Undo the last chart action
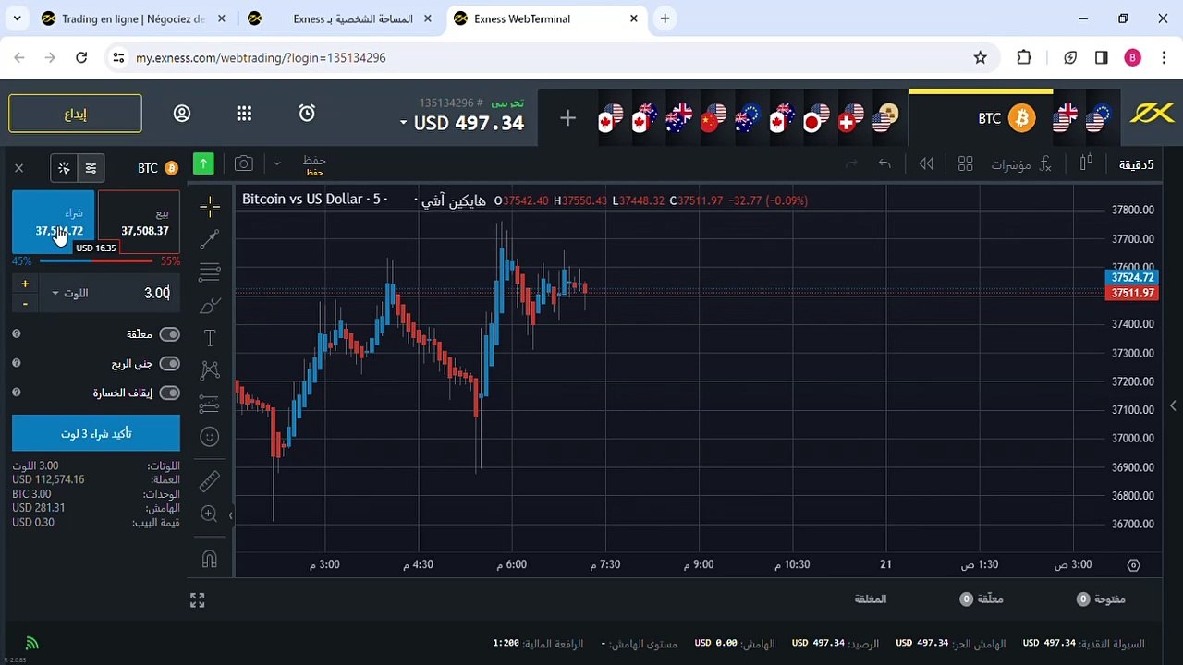This screenshot has height=665, width=1183. [x=884, y=163]
